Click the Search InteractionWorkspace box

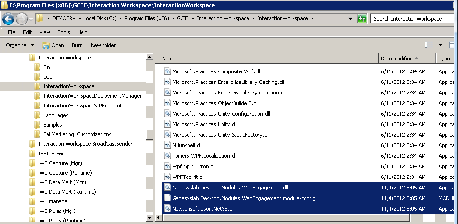pos(412,19)
